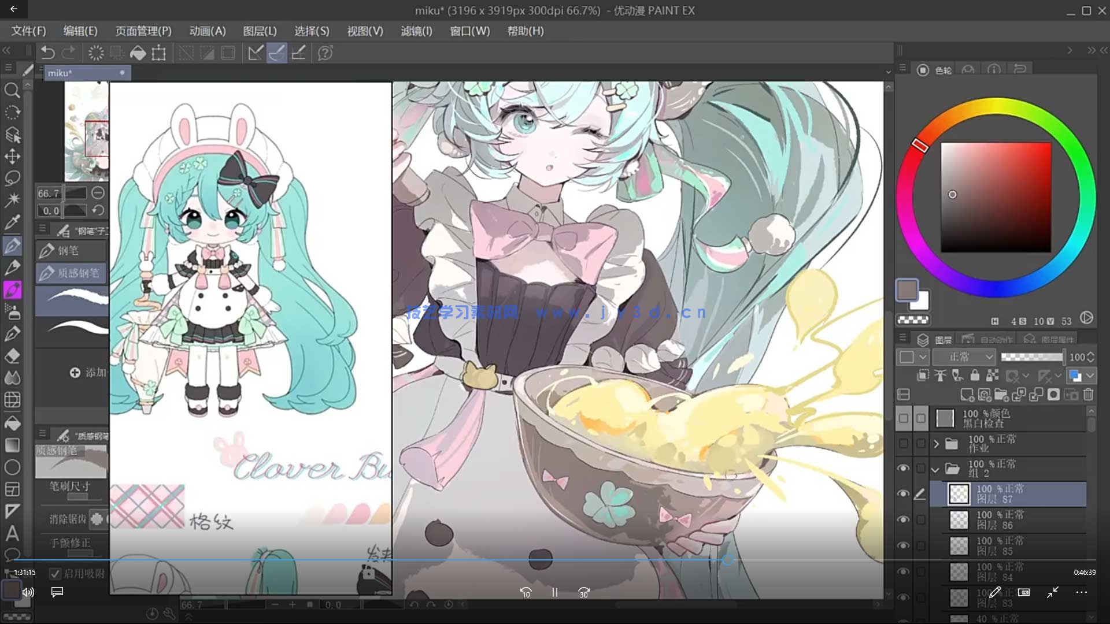This screenshot has height=624, width=1110.
Task: Hide layer 图层 86 with eye icon
Action: click(903, 519)
